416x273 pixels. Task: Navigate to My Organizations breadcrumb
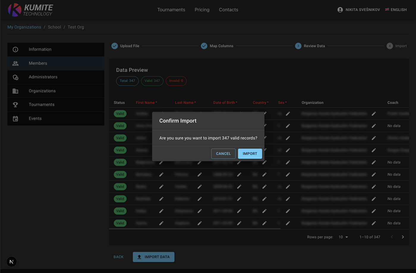[24, 27]
